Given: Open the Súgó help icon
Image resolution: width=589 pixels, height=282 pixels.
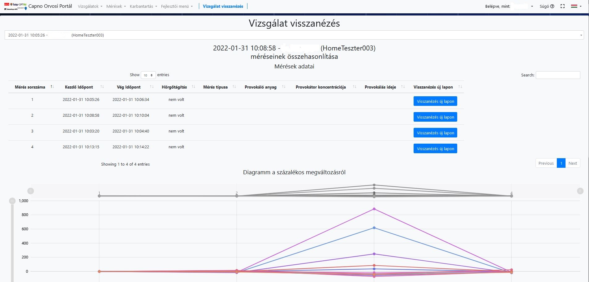Looking at the screenshot, I should tap(552, 6).
